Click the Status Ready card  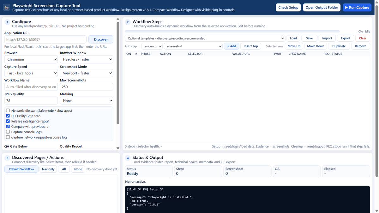pos(149,171)
